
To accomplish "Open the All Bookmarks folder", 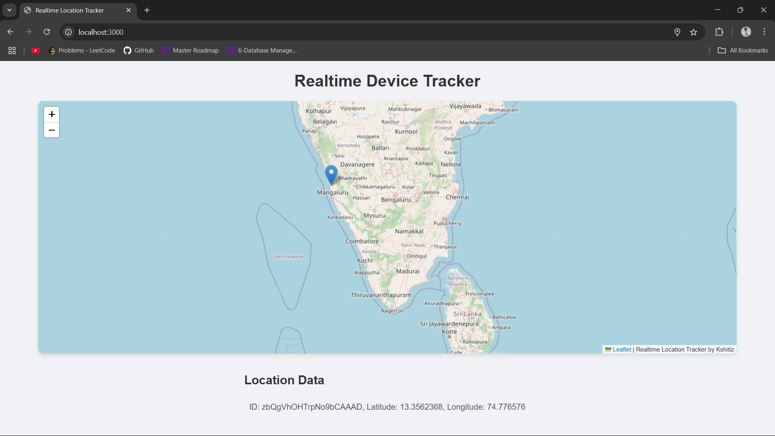I will [743, 51].
